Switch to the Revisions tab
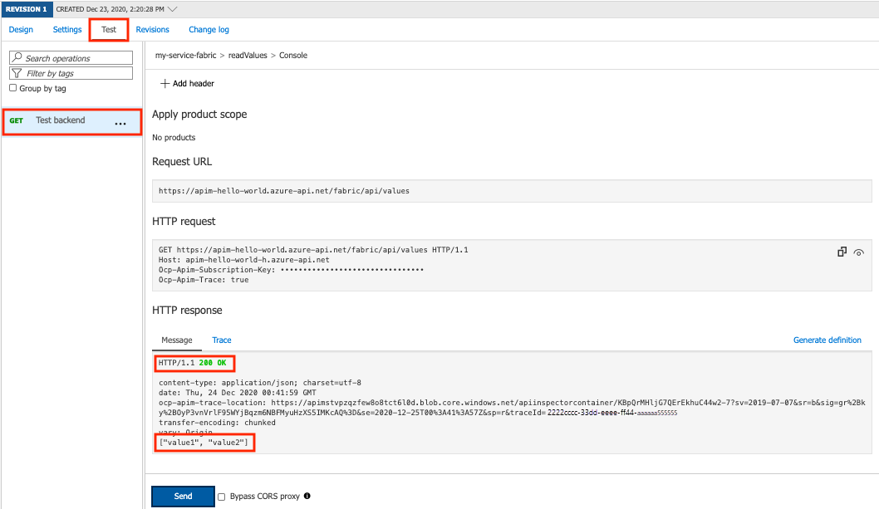 152,30
